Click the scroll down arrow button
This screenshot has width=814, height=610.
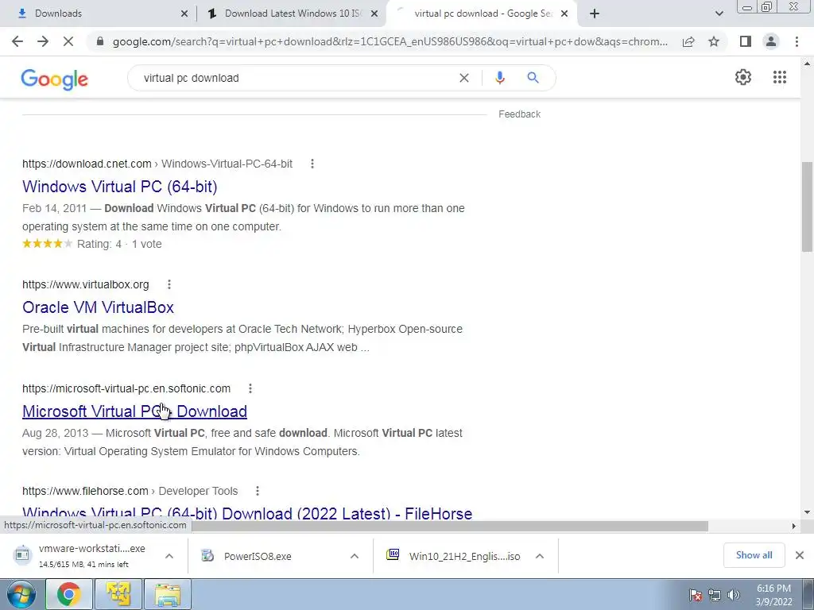tap(806, 512)
